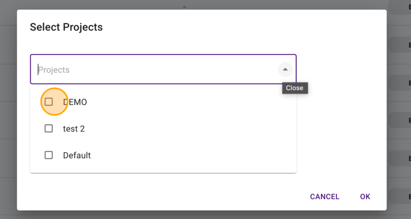Click the Select Projects dialog title
The image size is (411, 219).
pyautogui.click(x=66, y=27)
